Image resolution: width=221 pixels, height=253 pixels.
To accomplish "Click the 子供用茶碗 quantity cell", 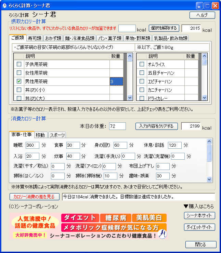I will coord(116,64).
